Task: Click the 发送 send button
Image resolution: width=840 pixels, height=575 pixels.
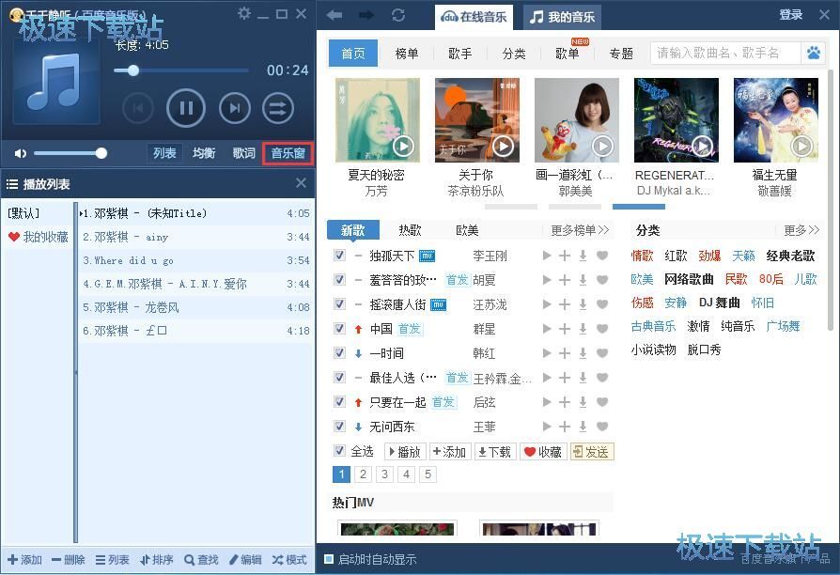Action: (591, 452)
